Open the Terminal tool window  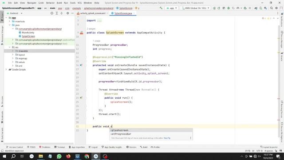59,147
